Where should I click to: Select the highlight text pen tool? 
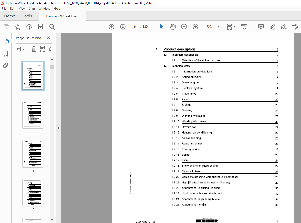(x=272, y=27)
